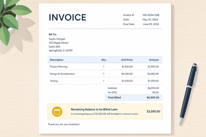Screen dimensions: 206x137
Task: Click the remaining balance note sentence
Action: pyautogui.click(x=105, y=114)
